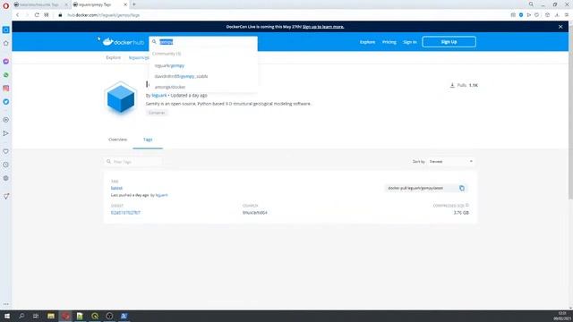Image resolution: width=573 pixels, height=322 pixels.
Task: Click the browser address bar URL
Action: click(104, 15)
